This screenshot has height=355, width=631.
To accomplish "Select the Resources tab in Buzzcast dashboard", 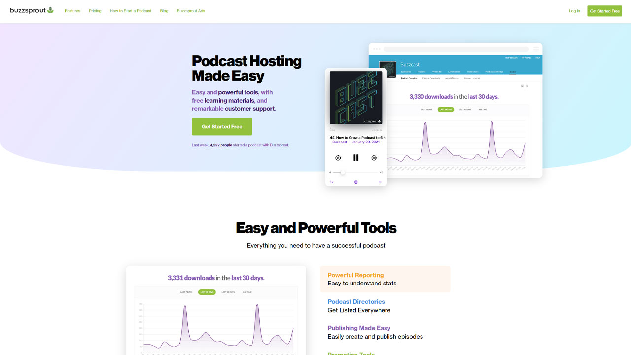I will point(473,72).
